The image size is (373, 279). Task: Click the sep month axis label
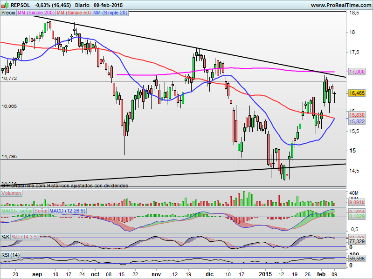click(37, 274)
